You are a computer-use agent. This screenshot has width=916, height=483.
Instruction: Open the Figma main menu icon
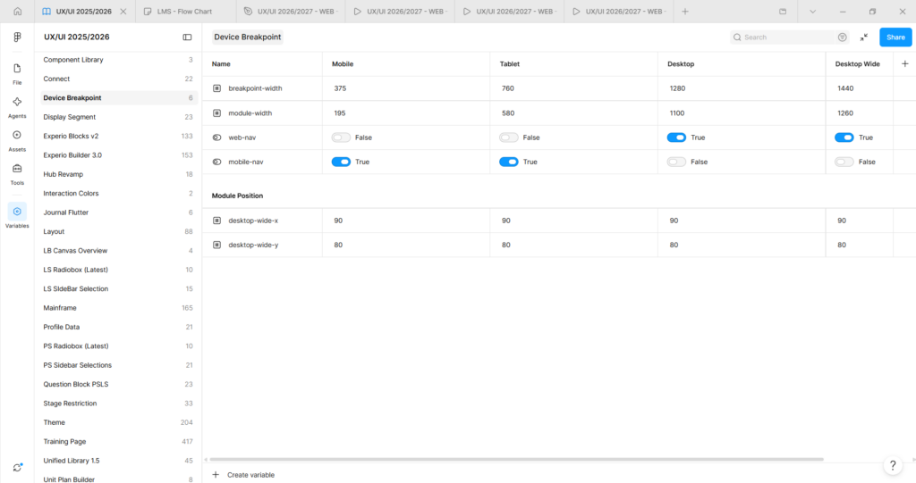(x=17, y=37)
